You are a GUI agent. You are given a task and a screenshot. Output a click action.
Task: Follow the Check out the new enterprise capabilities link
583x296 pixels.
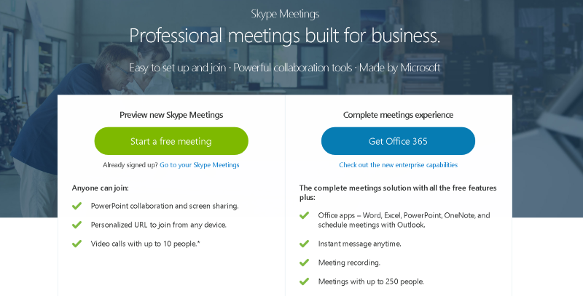point(398,165)
